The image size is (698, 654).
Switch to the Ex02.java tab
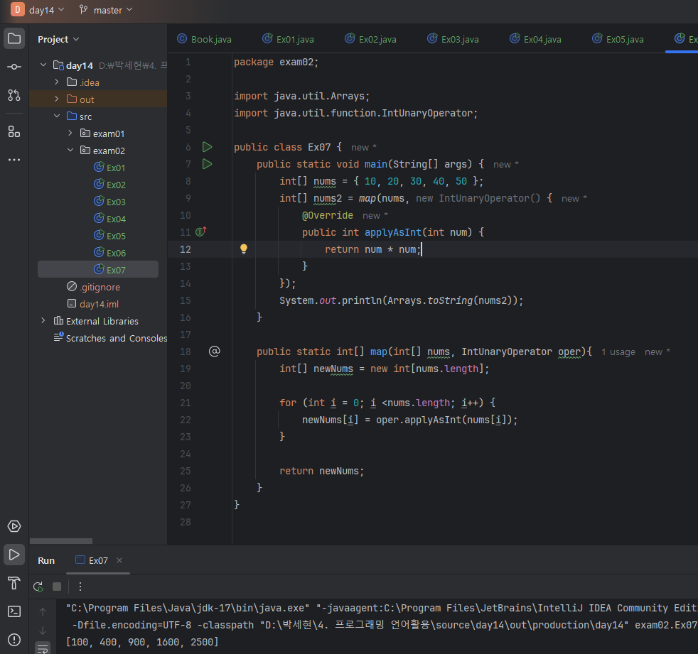click(370, 39)
